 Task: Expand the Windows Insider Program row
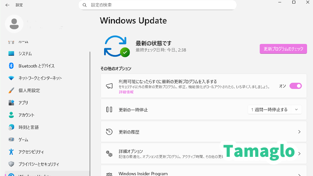pos(299,174)
